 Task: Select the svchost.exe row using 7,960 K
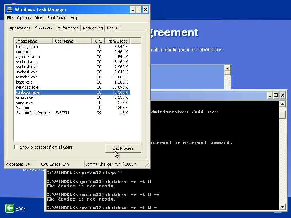click(x=73, y=67)
